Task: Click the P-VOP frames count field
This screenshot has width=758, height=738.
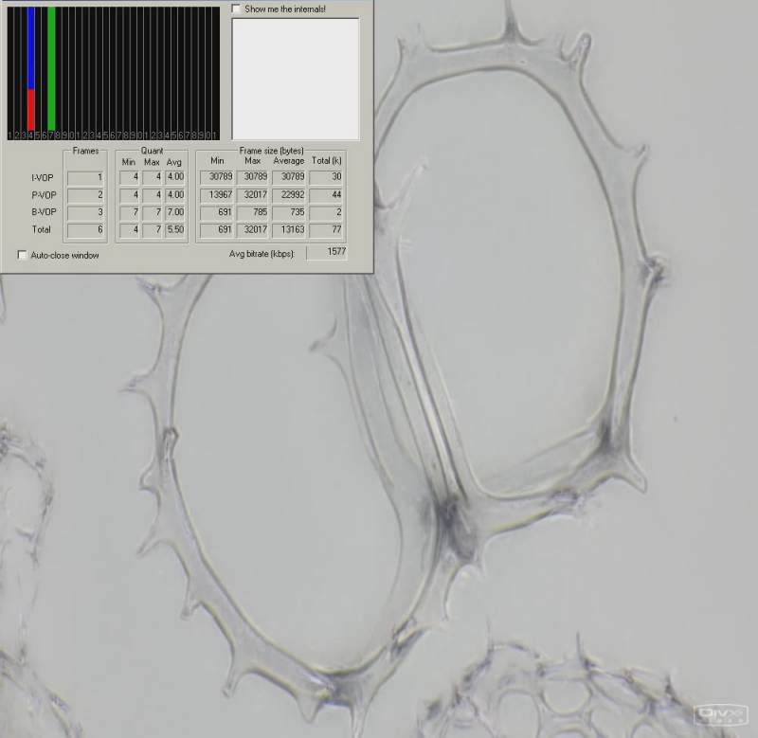Action: point(85,195)
